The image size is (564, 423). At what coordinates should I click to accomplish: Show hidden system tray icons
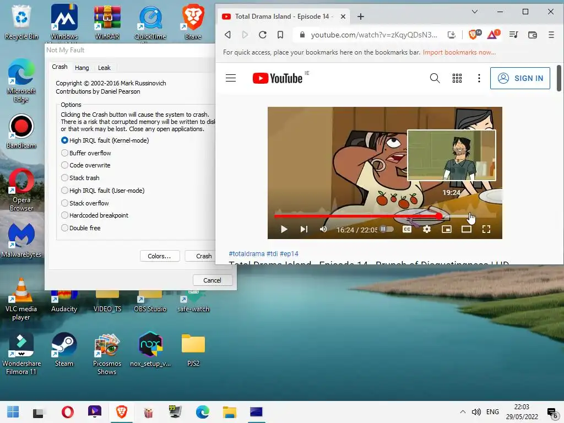pyautogui.click(x=463, y=412)
